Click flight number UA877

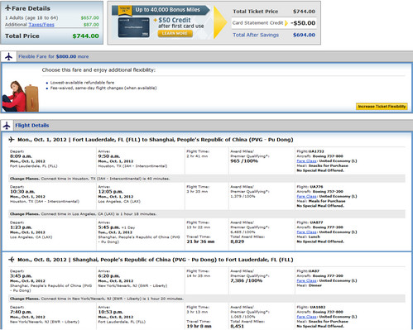point(316,222)
